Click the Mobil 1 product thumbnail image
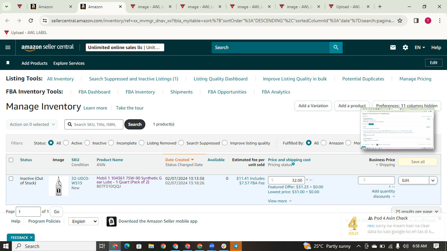This screenshot has width=447, height=251. [x=59, y=186]
